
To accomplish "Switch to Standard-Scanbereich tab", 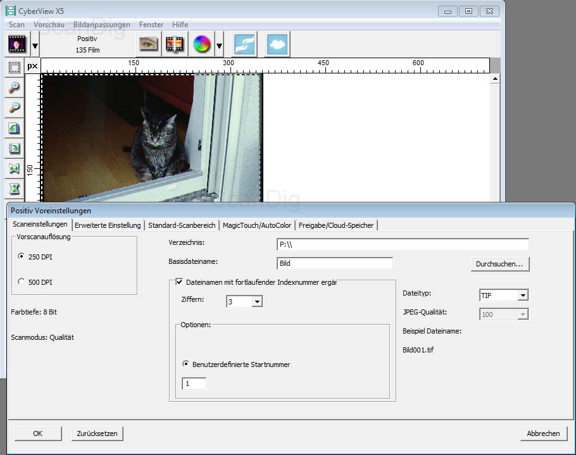I will pyautogui.click(x=182, y=225).
